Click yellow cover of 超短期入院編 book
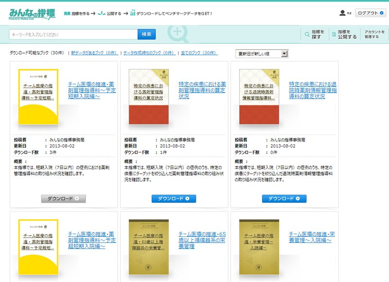Screen dimensions: 389x282 (x=38, y=247)
